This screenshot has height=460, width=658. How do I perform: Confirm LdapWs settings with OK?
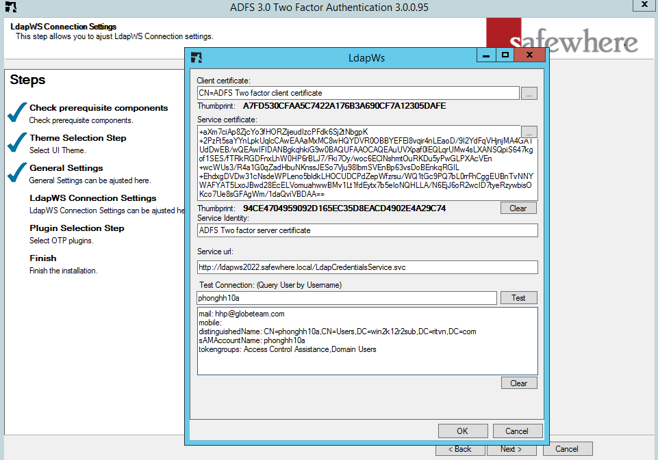462,431
